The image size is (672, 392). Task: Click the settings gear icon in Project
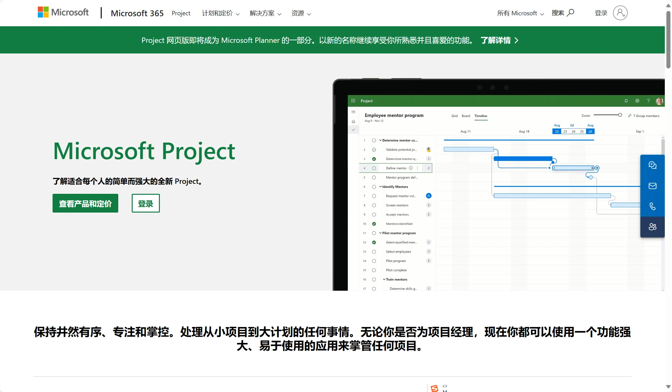tap(637, 101)
